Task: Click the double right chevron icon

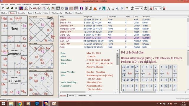Action: tap(122, 8)
